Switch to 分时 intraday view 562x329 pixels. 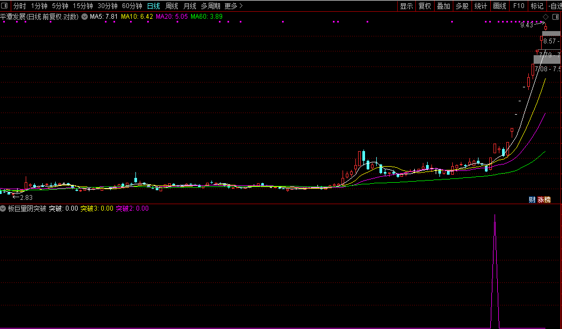(x=19, y=6)
